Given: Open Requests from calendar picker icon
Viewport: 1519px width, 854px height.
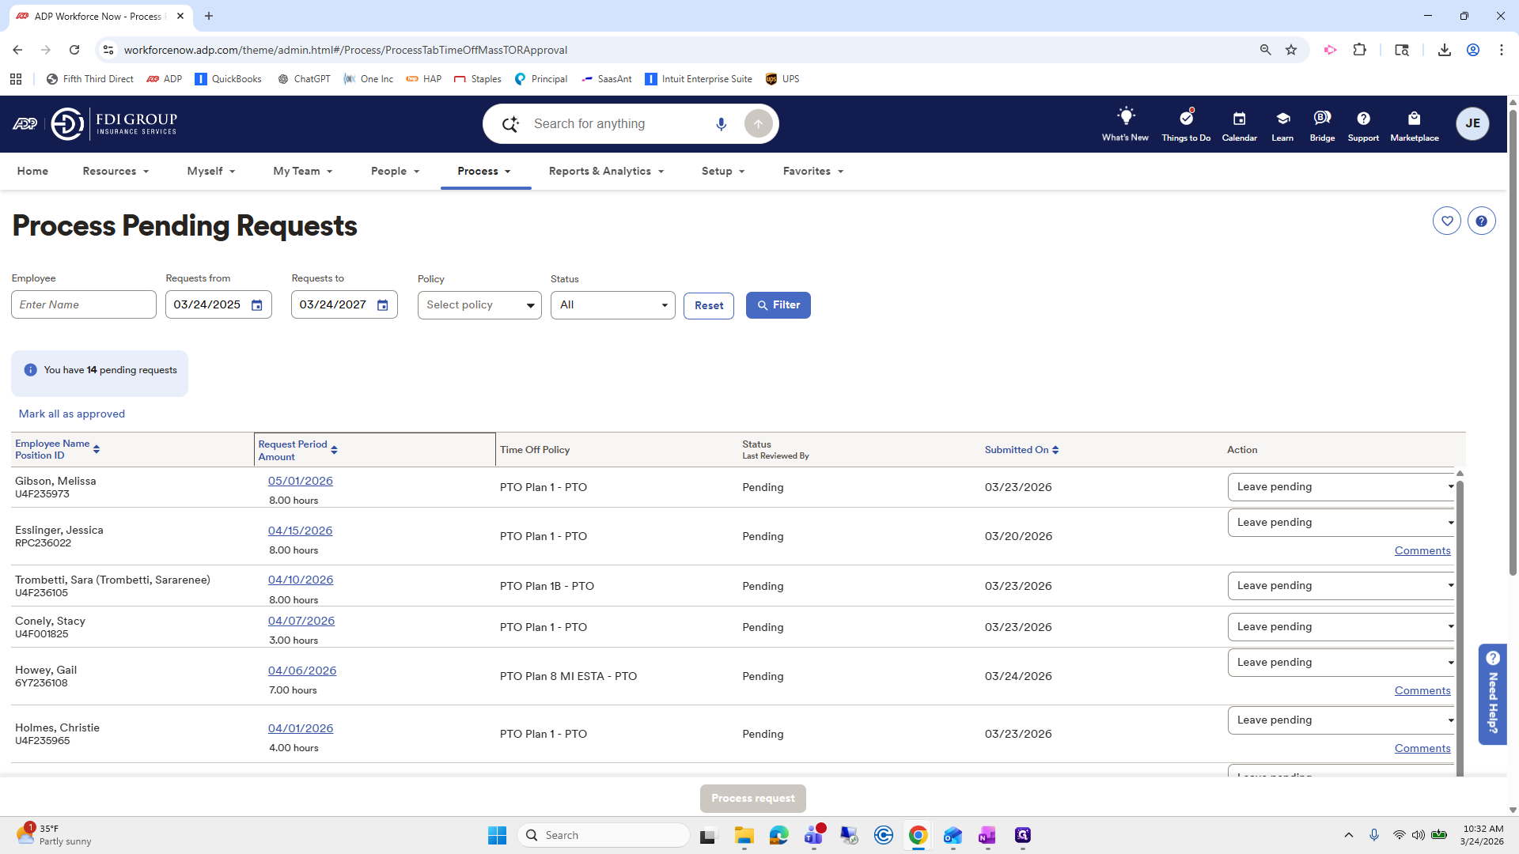Looking at the screenshot, I should pos(256,305).
